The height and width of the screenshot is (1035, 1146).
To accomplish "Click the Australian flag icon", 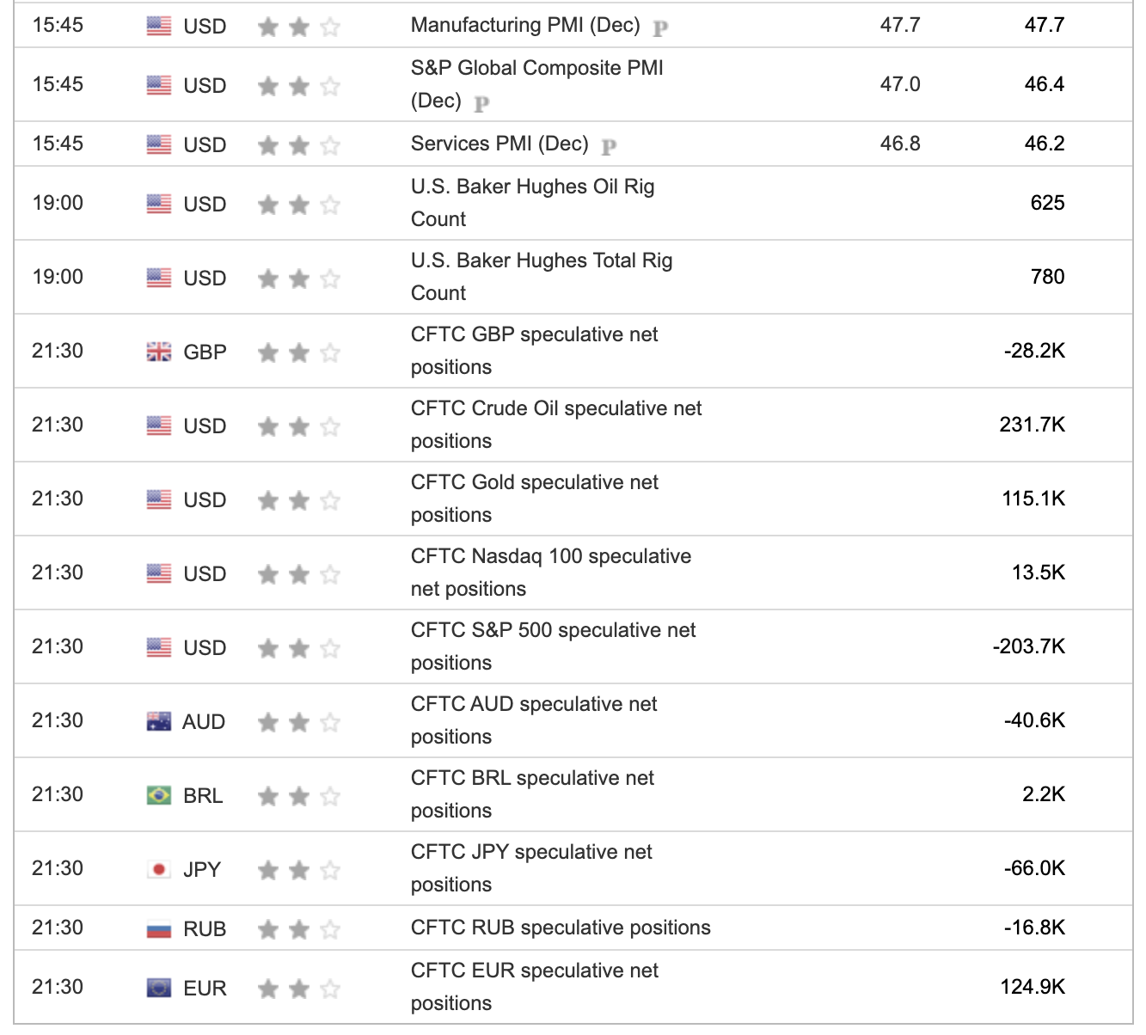I will click(159, 721).
